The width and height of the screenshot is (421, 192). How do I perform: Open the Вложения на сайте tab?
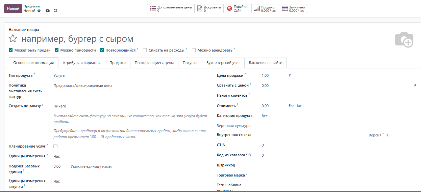coord(266,63)
